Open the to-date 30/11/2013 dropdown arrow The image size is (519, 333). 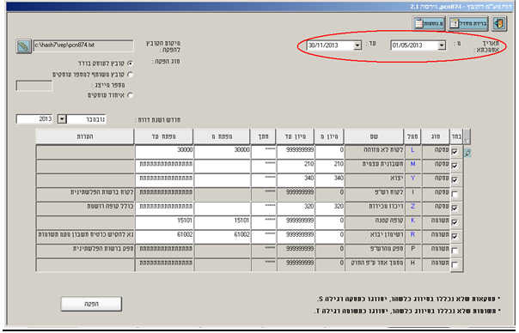pos(357,45)
